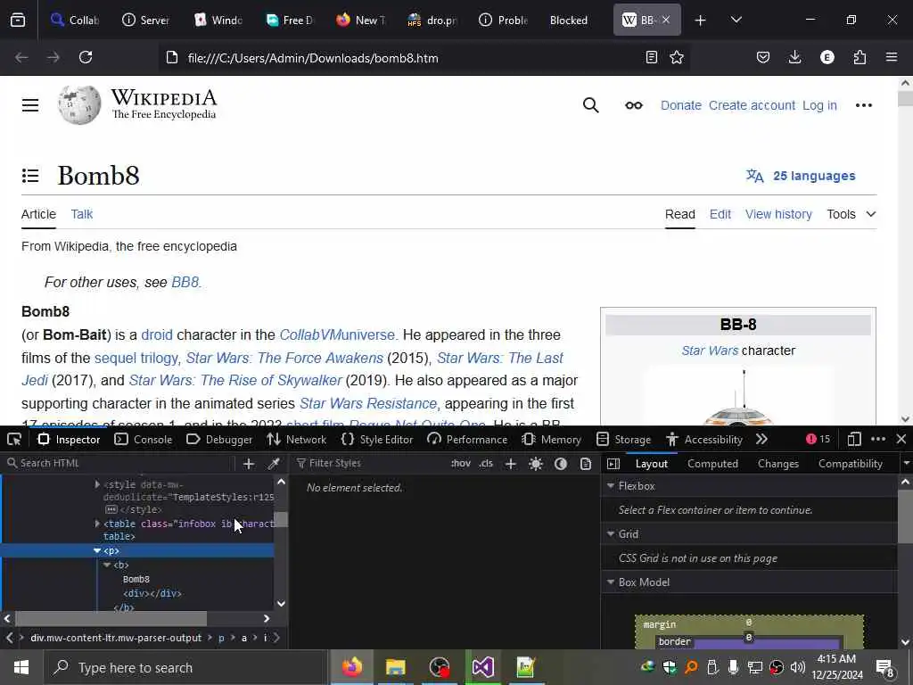The height and width of the screenshot is (685, 913).
Task: Open the Network tab
Action: (x=296, y=439)
